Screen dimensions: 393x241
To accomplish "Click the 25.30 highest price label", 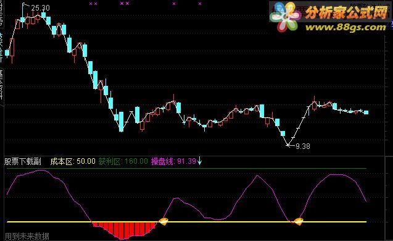I will coord(40,8).
